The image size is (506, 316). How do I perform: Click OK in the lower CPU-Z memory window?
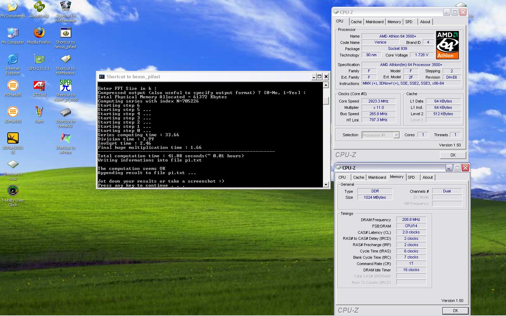tap(455, 311)
